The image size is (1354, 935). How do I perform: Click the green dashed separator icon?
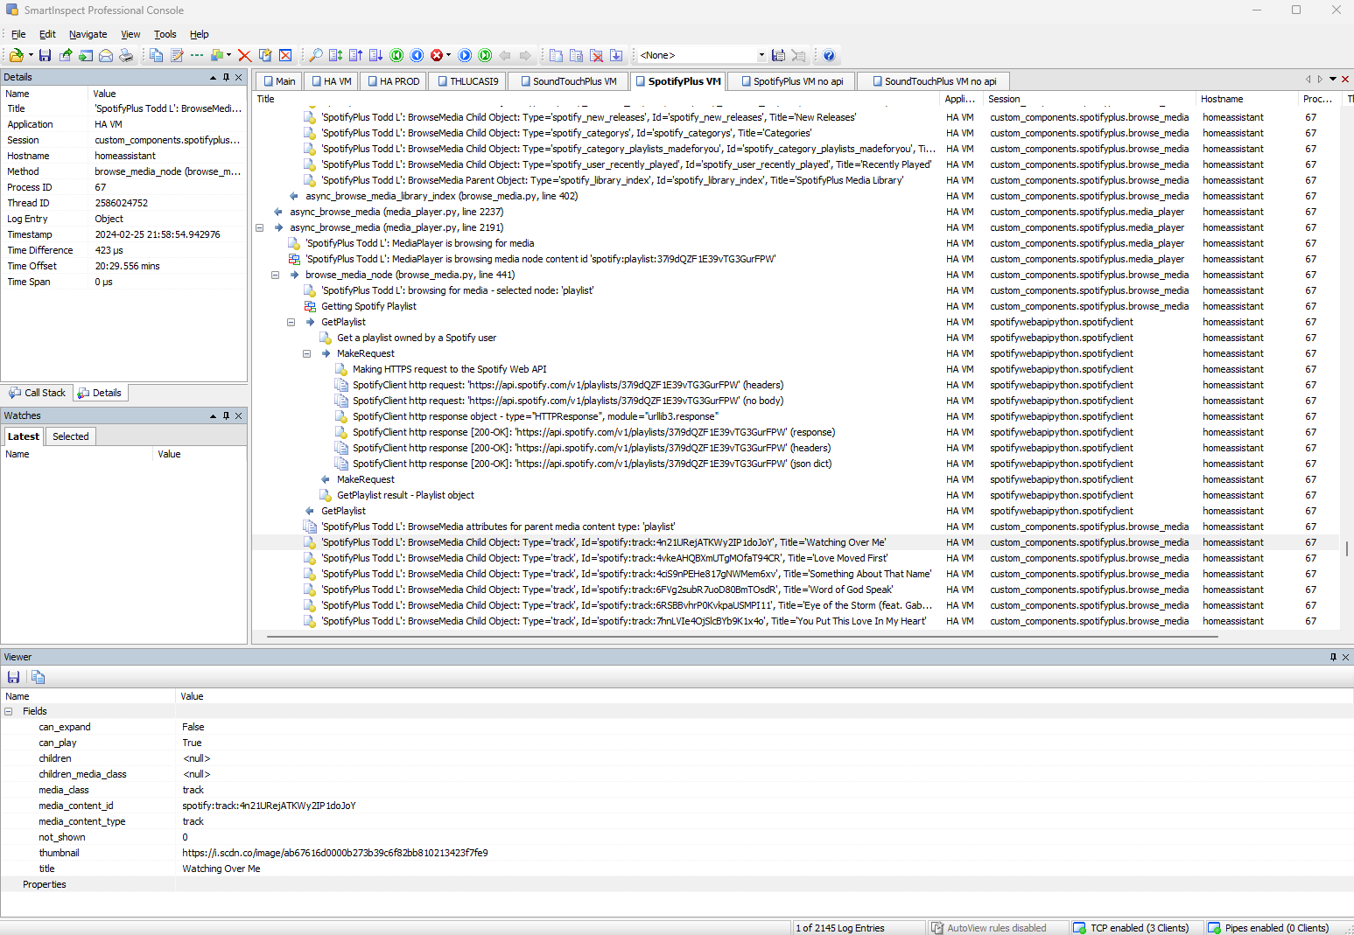coord(197,55)
